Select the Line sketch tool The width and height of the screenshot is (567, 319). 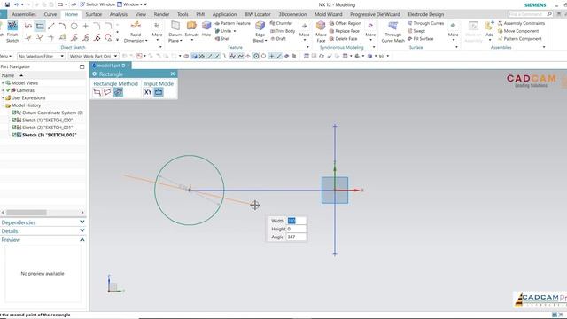[x=51, y=26]
